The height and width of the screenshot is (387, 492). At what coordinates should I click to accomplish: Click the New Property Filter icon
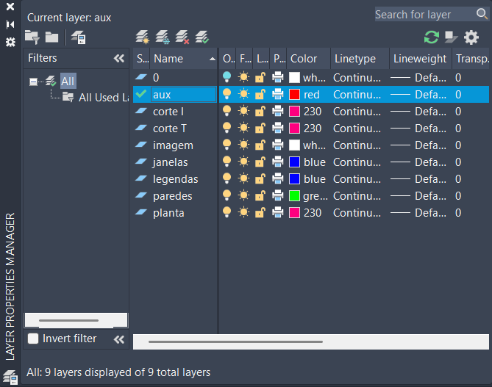point(32,37)
